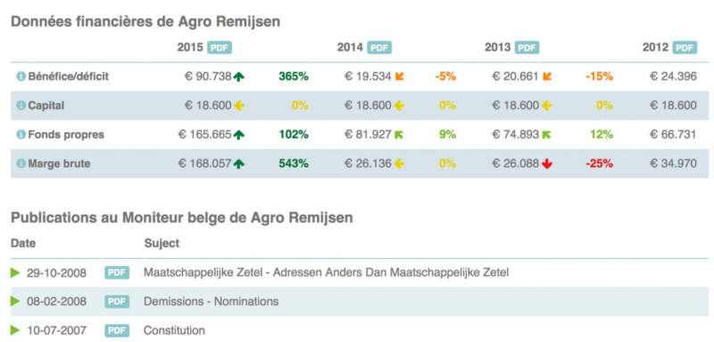
Task: Click the Constitution subject text
Action: (174, 330)
